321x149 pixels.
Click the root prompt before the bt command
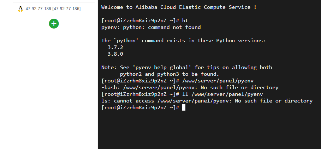tap(140, 21)
